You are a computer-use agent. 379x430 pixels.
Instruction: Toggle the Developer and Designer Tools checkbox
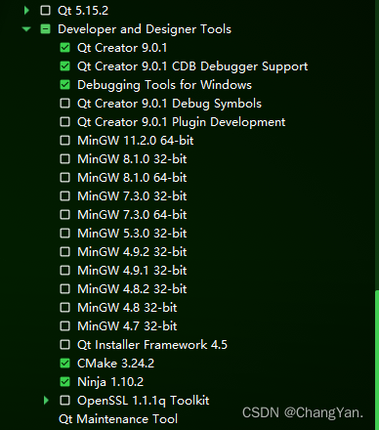pyautogui.click(x=45, y=29)
